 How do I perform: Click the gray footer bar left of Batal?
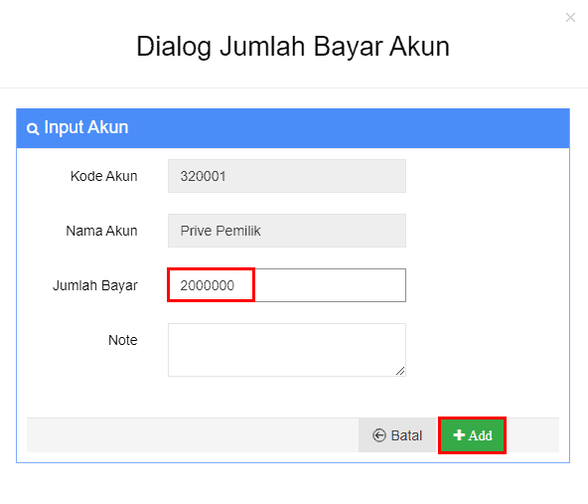[193, 435]
